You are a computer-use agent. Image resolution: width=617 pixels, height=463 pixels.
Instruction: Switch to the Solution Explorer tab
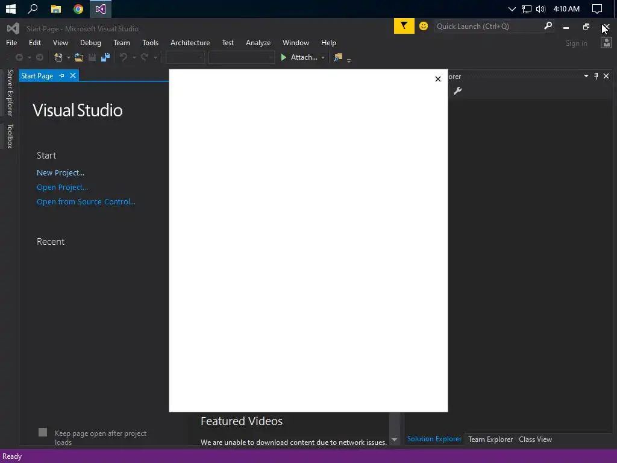coord(434,439)
